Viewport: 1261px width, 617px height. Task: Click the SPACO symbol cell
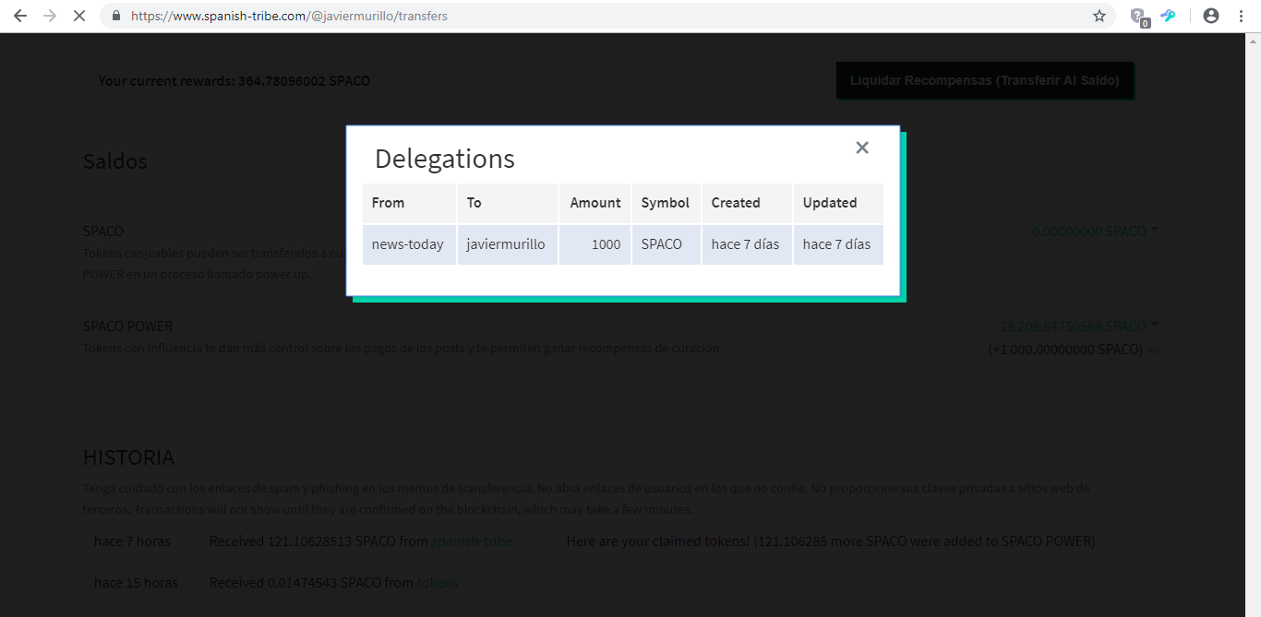click(666, 244)
